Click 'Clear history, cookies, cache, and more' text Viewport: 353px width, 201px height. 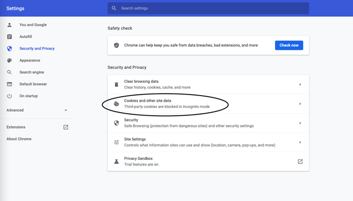(158, 87)
